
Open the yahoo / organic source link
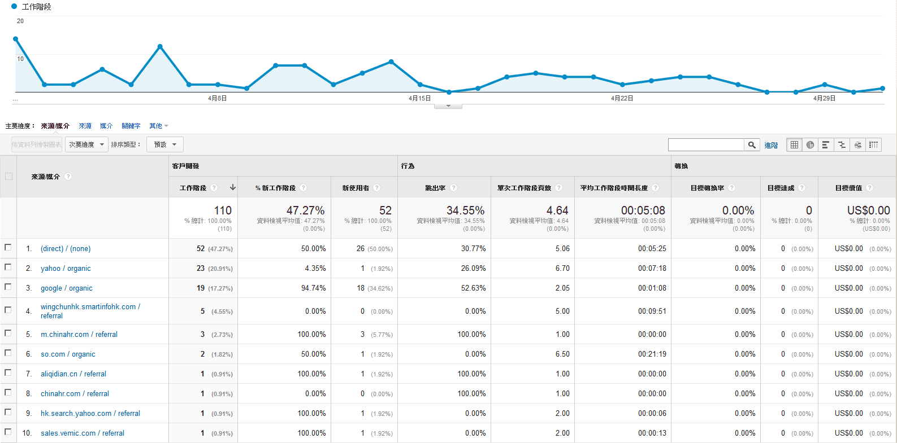click(x=66, y=268)
